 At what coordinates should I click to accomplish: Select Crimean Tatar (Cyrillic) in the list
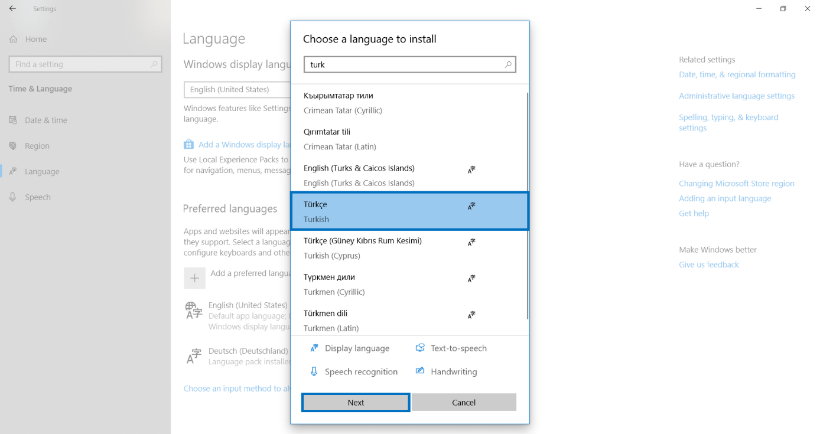409,103
